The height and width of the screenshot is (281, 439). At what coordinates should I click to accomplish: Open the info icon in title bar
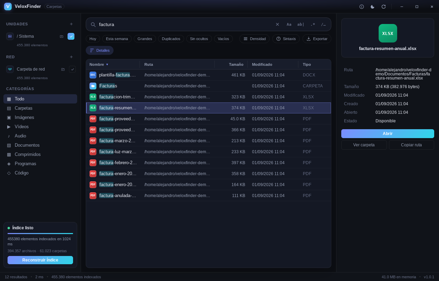[x=361, y=7]
